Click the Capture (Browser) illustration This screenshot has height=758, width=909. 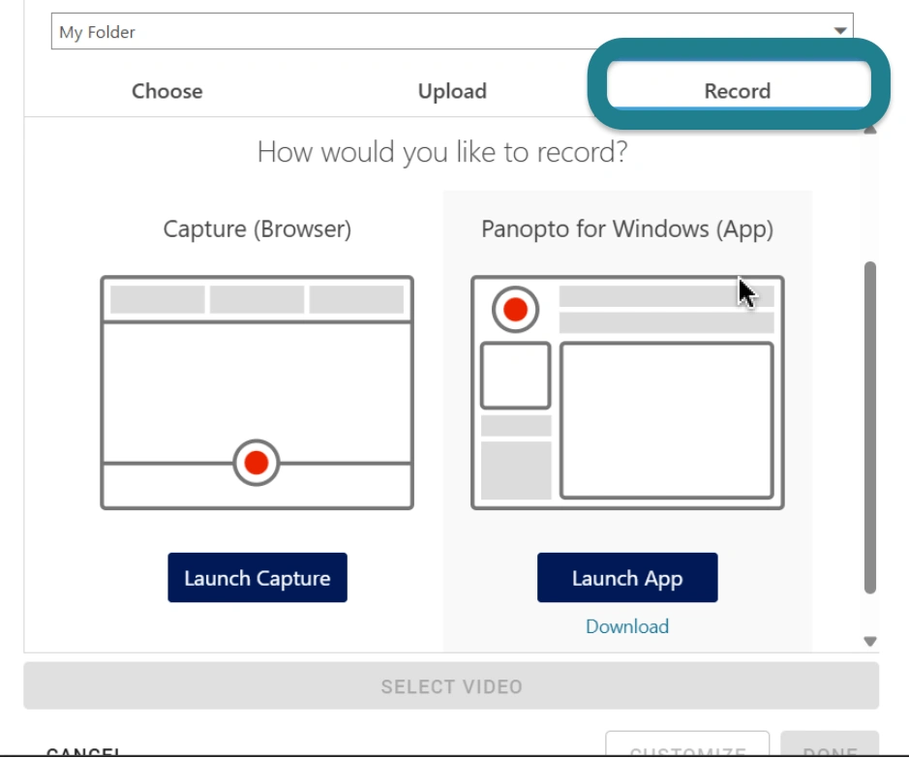pyautogui.click(x=257, y=392)
